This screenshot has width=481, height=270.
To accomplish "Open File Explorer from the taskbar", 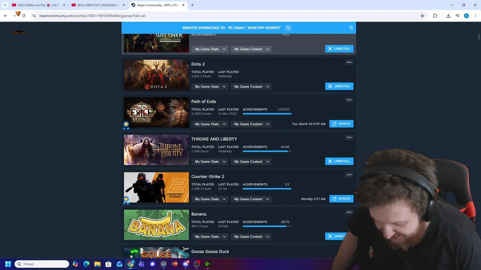I will 97,264.
